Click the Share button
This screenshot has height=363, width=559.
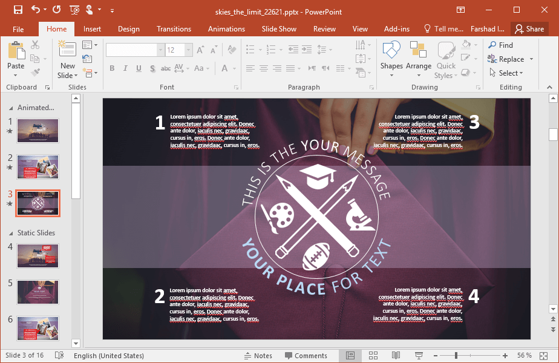click(x=529, y=29)
